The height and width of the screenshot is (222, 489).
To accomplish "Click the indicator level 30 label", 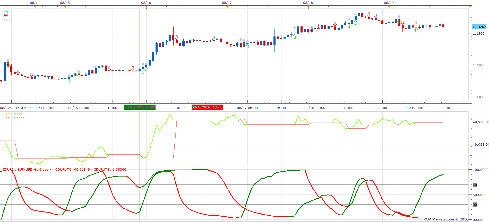I will click(475, 205).
